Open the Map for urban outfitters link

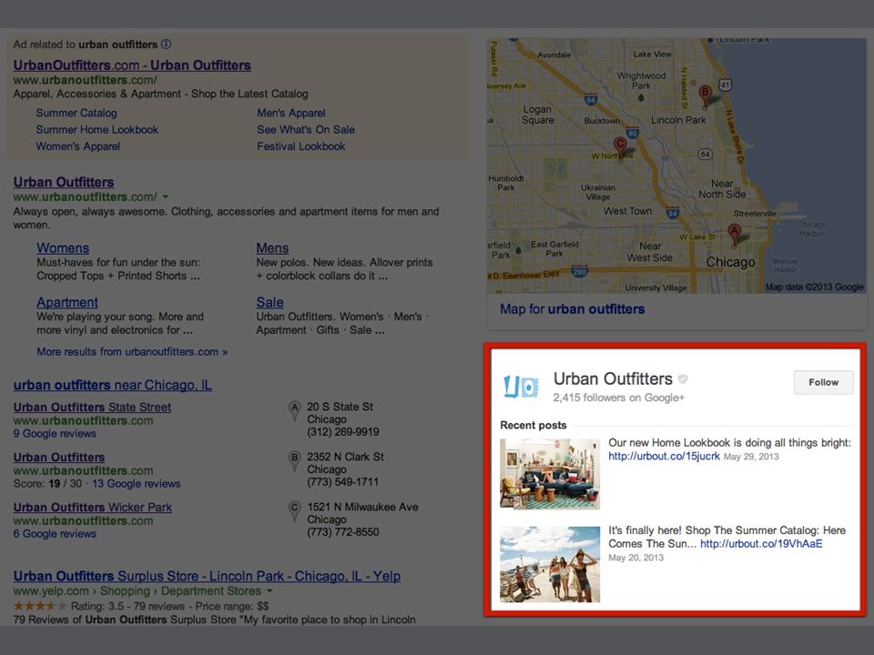click(573, 309)
